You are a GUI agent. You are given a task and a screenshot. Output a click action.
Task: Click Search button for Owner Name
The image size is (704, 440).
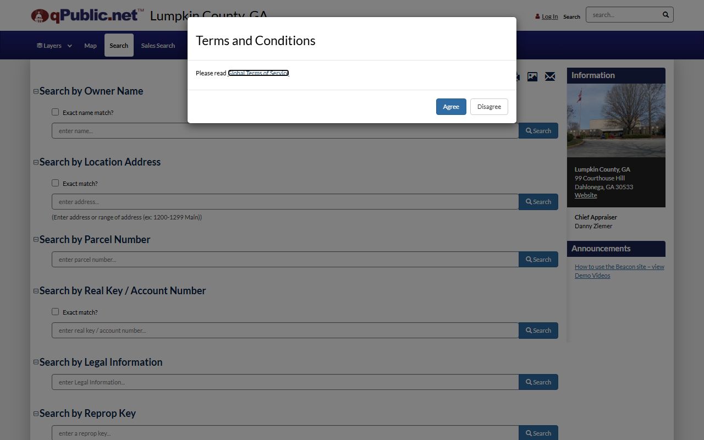tap(538, 131)
